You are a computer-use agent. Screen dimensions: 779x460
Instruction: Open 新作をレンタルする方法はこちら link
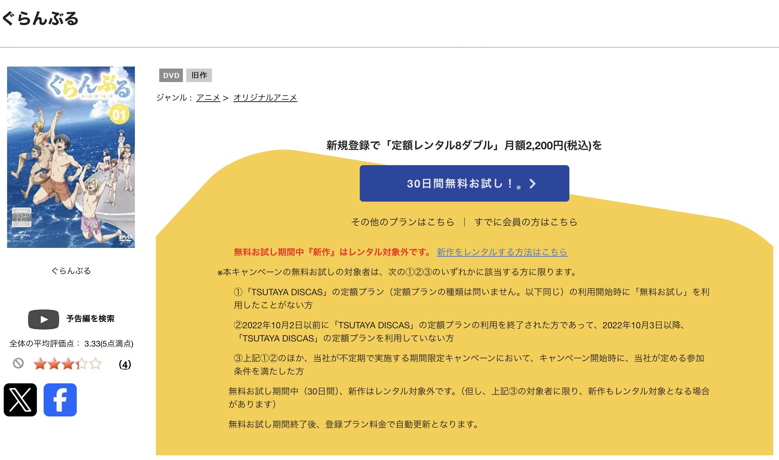click(502, 252)
